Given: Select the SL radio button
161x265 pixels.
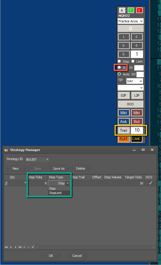Looking at the screenshot, I should 120,68.
